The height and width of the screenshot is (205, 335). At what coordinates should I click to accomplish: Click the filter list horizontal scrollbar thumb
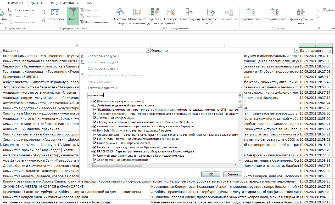[x=116, y=165]
